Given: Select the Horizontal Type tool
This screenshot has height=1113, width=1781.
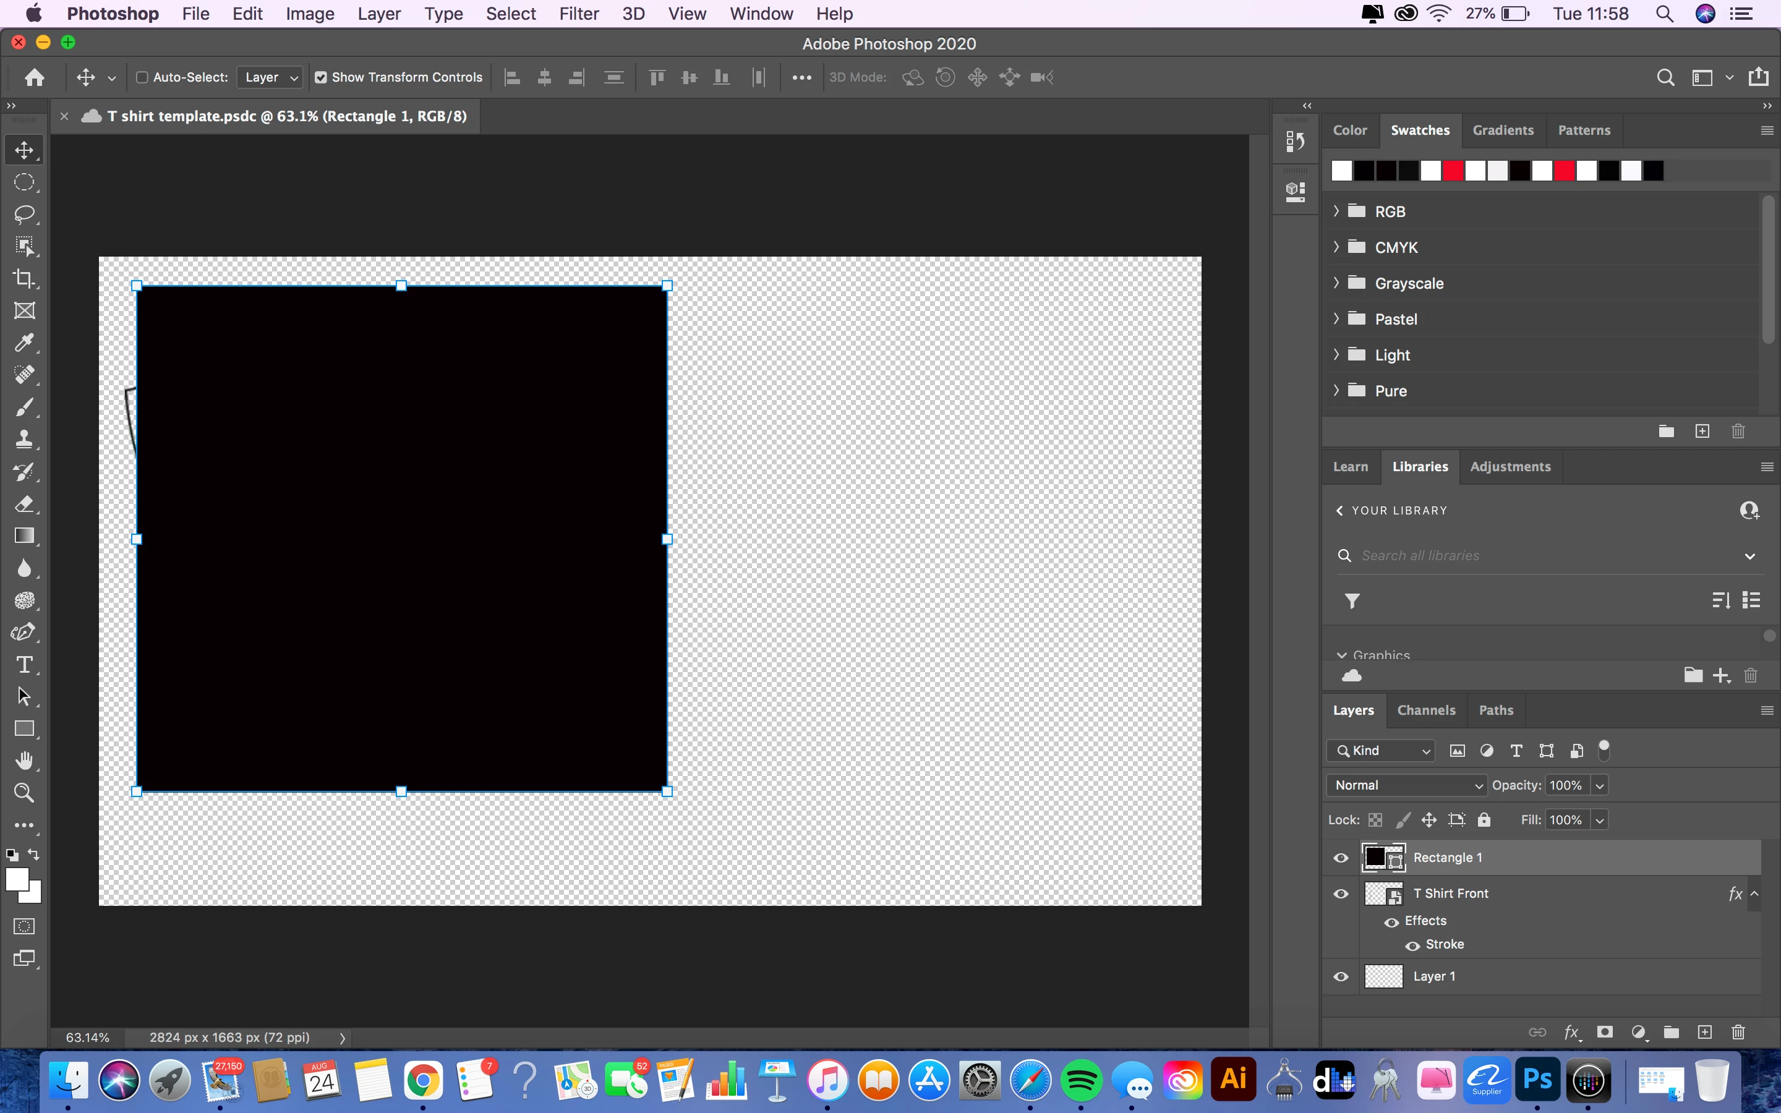Looking at the screenshot, I should tap(23, 665).
